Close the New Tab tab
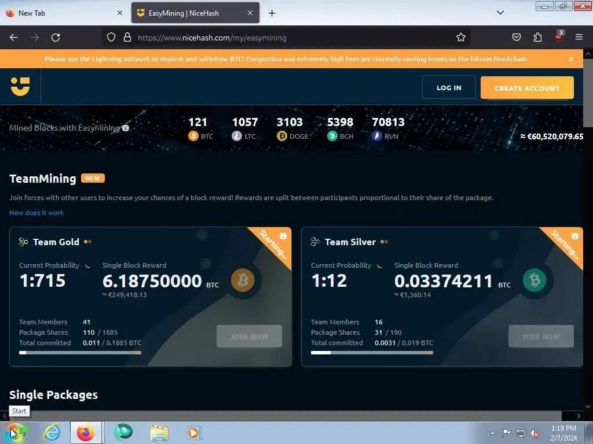This screenshot has width=593, height=444. (120, 13)
